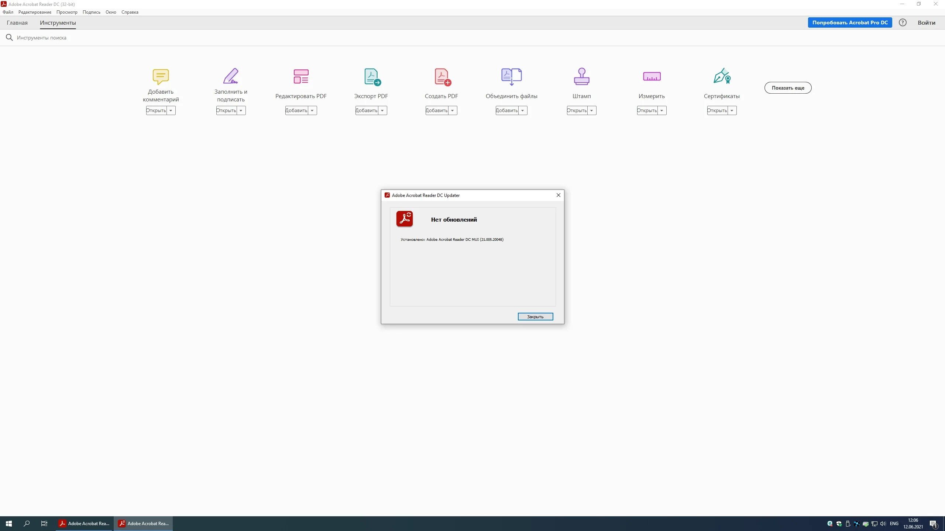Expand dropdown arrow under Создать PDF
Screen dimensions: 945x531
[453, 111]
